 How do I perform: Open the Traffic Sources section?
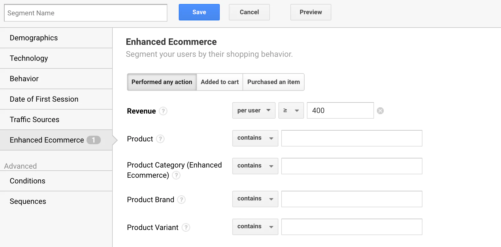pos(56,120)
